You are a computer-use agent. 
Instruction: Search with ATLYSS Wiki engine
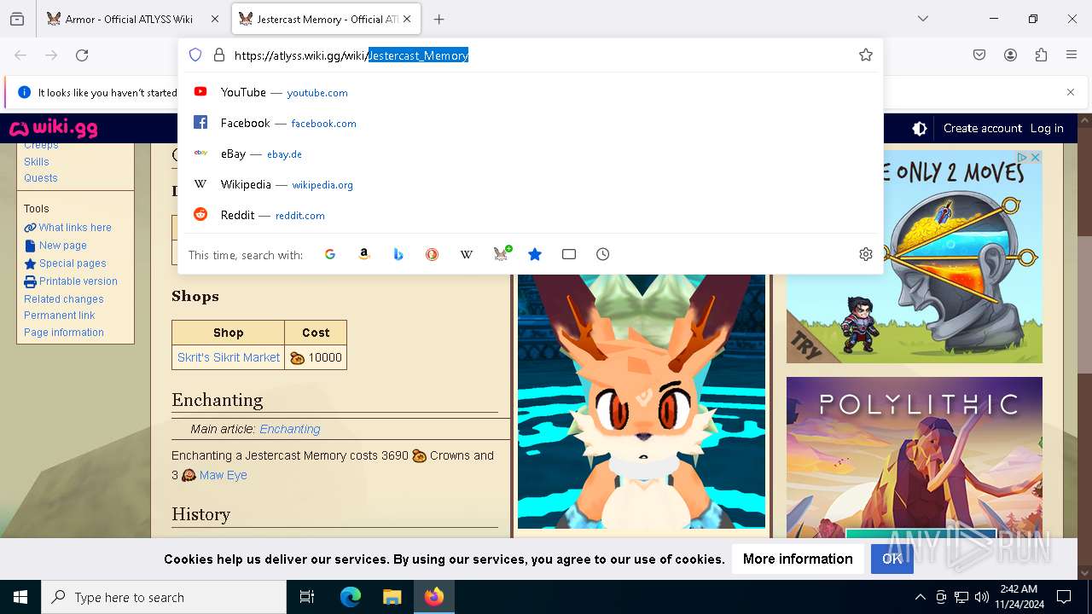coord(501,254)
